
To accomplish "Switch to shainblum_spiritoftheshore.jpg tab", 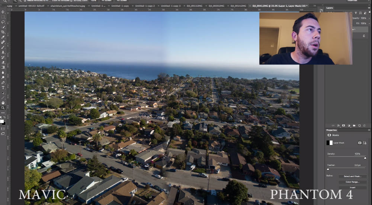I will (67, 6).
